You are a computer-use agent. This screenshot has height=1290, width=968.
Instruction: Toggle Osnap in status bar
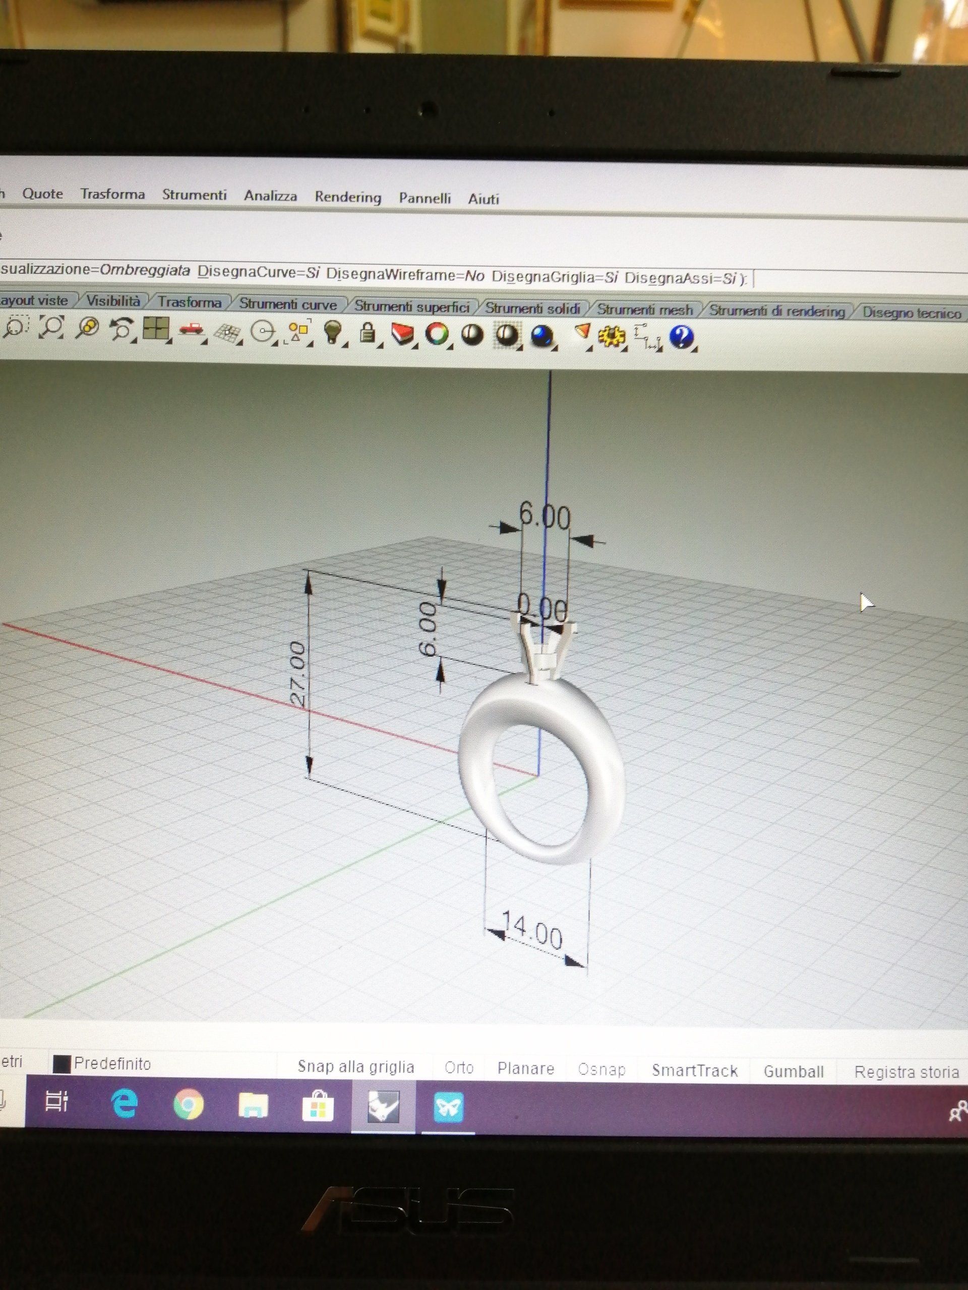click(x=601, y=1070)
